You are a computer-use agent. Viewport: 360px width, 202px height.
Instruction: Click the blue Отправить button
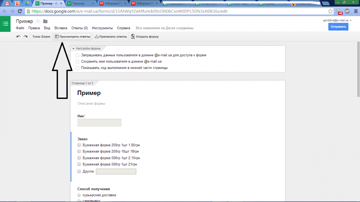pyautogui.click(x=338, y=27)
